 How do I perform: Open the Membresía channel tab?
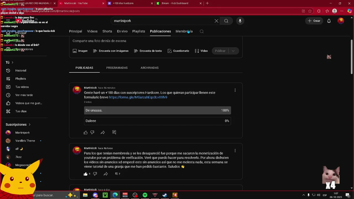point(184,31)
